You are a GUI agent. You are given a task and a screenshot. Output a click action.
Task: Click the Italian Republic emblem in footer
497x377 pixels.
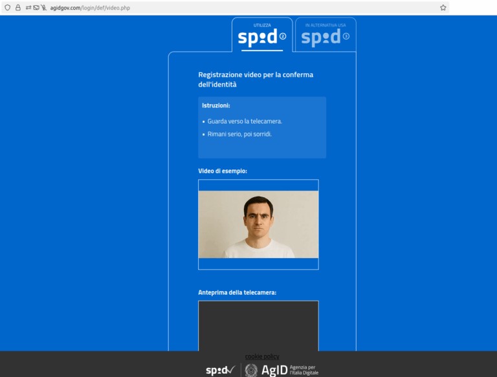pyautogui.click(x=251, y=371)
